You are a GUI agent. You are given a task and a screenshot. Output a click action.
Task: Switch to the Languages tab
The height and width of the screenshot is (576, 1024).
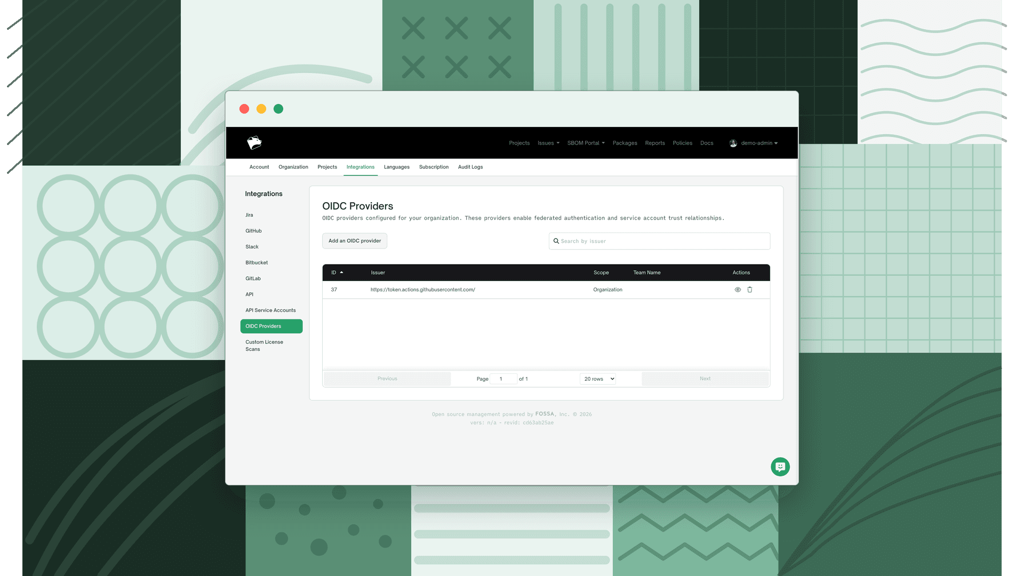pos(397,167)
